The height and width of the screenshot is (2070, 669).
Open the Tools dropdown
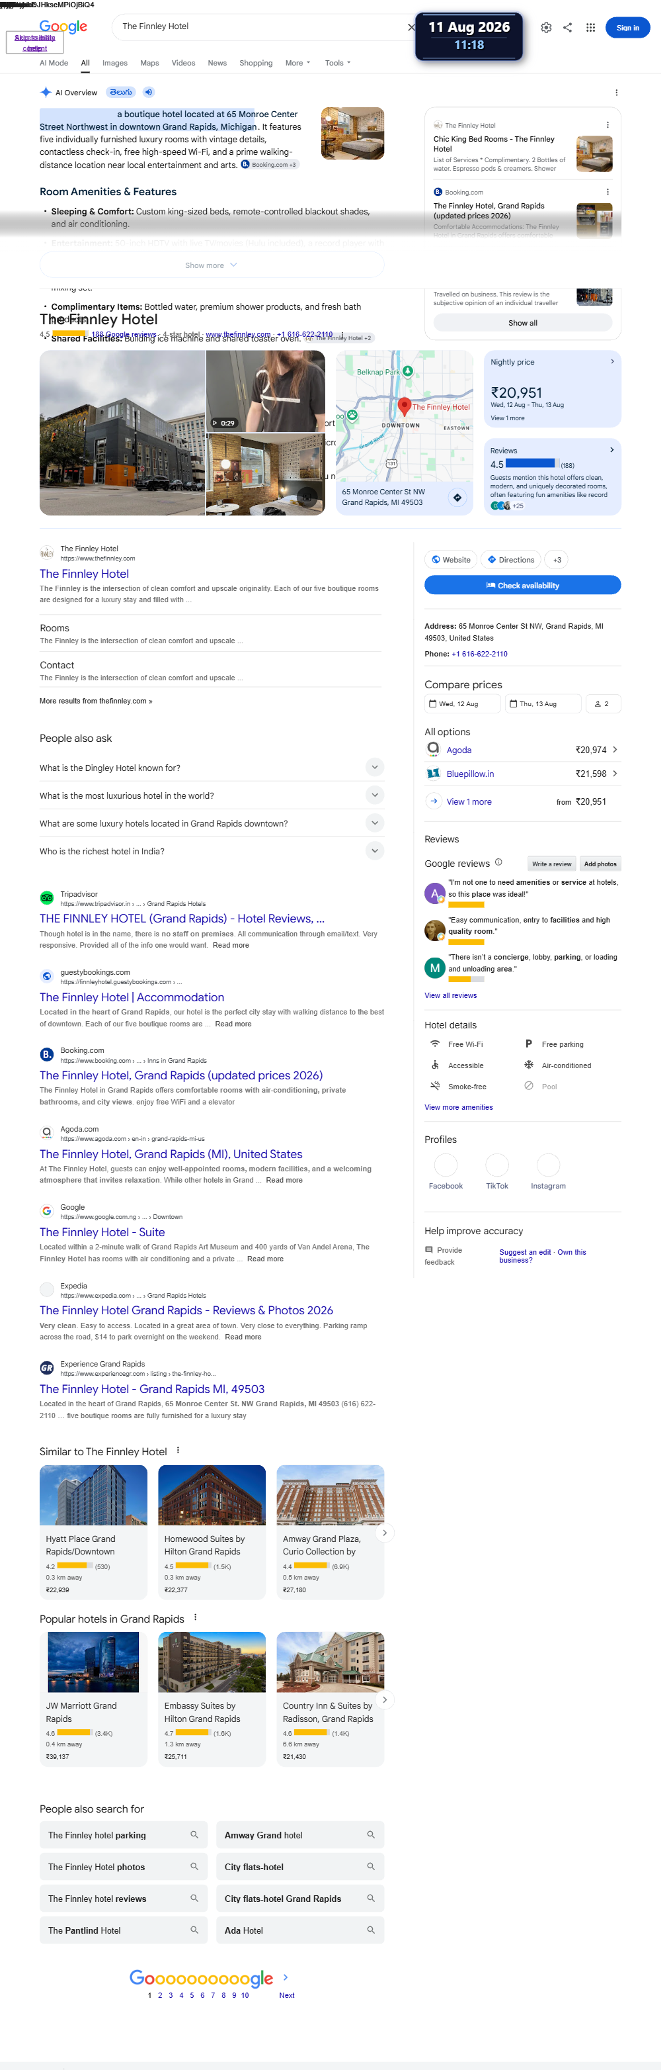coord(337,63)
